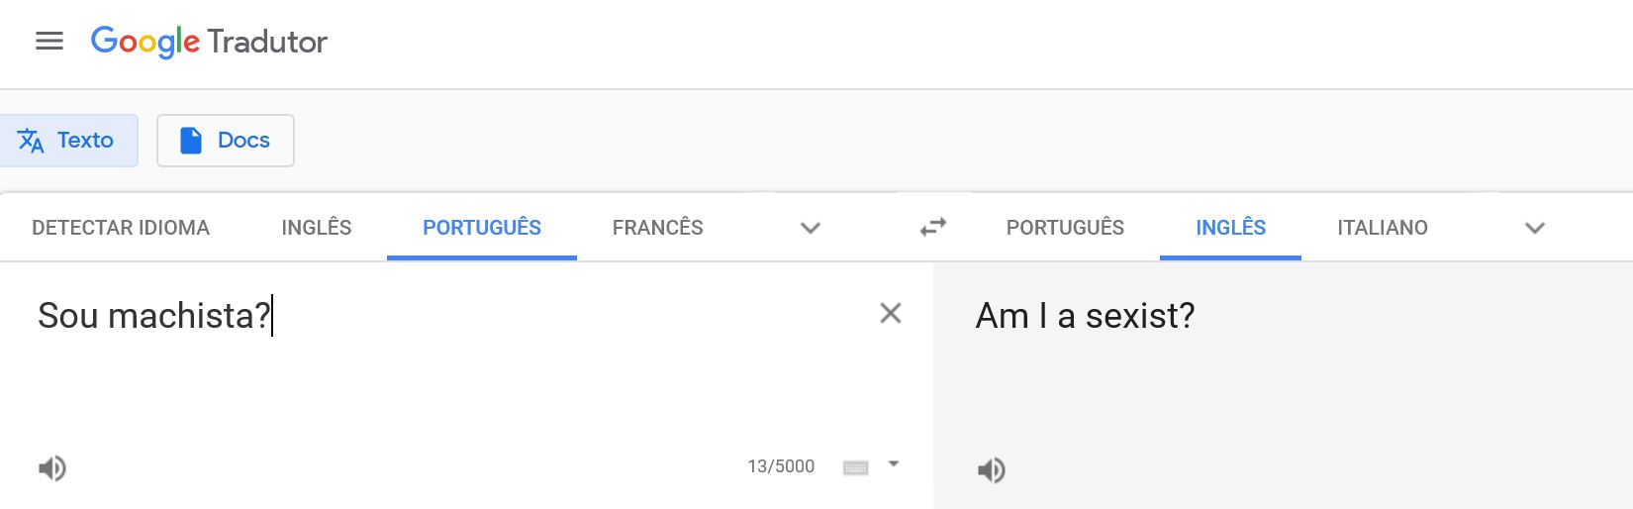Open the virtual keyboard icon

click(x=855, y=467)
